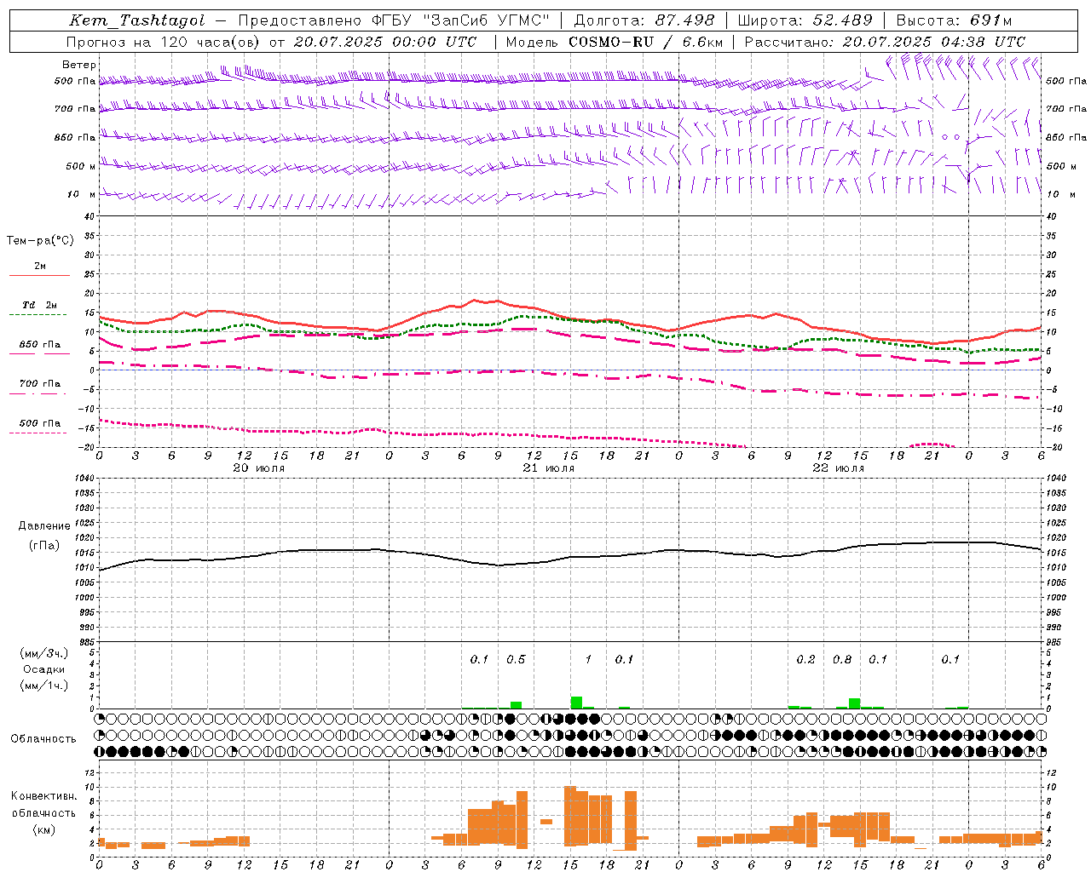Click the Осадки precipitation label
The image size is (1091, 872).
(44, 669)
